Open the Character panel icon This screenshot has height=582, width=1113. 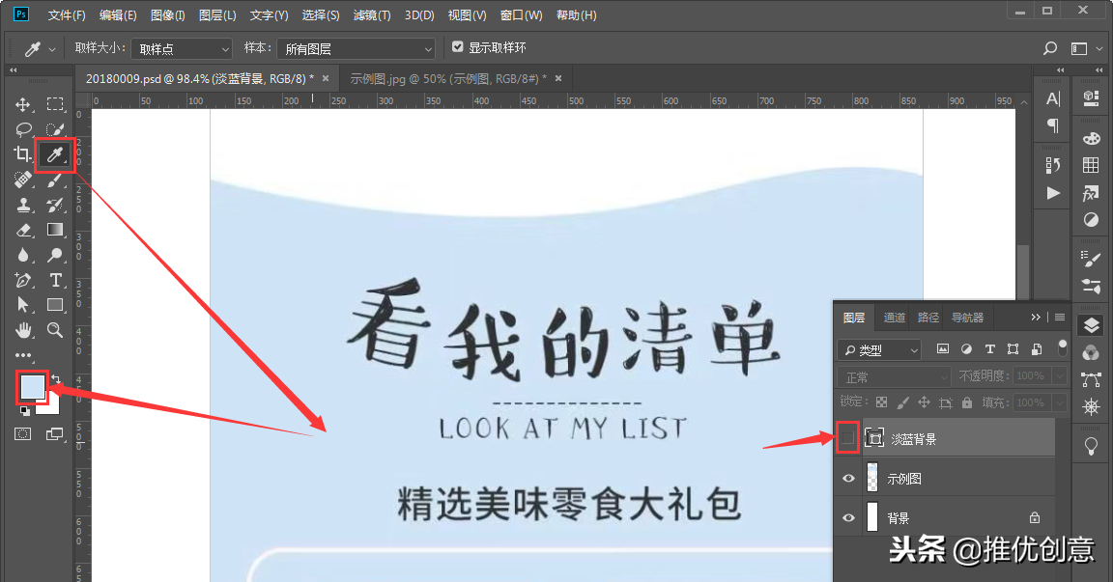coord(1053,99)
